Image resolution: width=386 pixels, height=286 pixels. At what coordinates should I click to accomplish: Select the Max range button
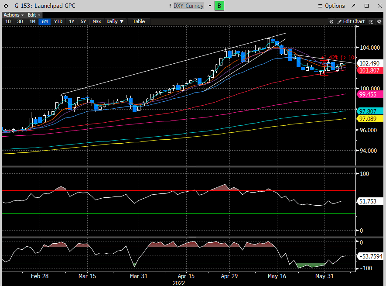pos(96,21)
